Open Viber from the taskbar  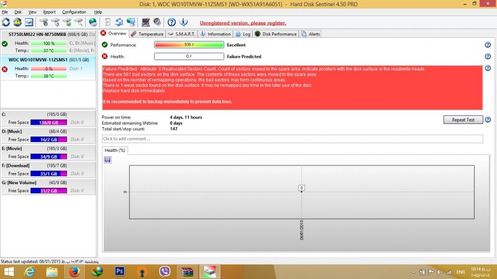pyautogui.click(x=165, y=272)
